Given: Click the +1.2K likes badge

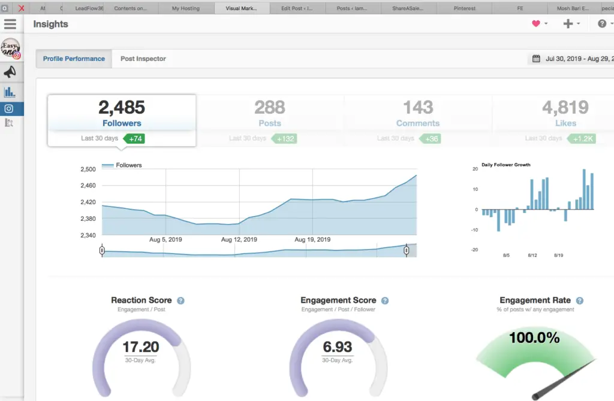Looking at the screenshot, I should (x=582, y=139).
